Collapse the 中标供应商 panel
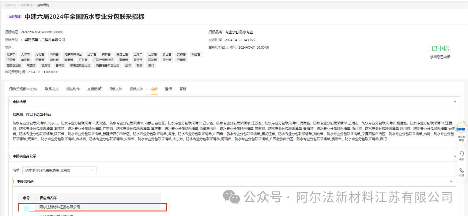468x216 pixels. pos(450,181)
